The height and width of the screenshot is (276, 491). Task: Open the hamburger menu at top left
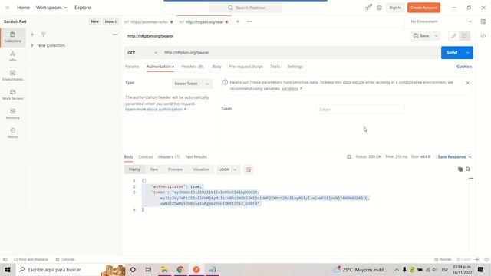[7, 8]
